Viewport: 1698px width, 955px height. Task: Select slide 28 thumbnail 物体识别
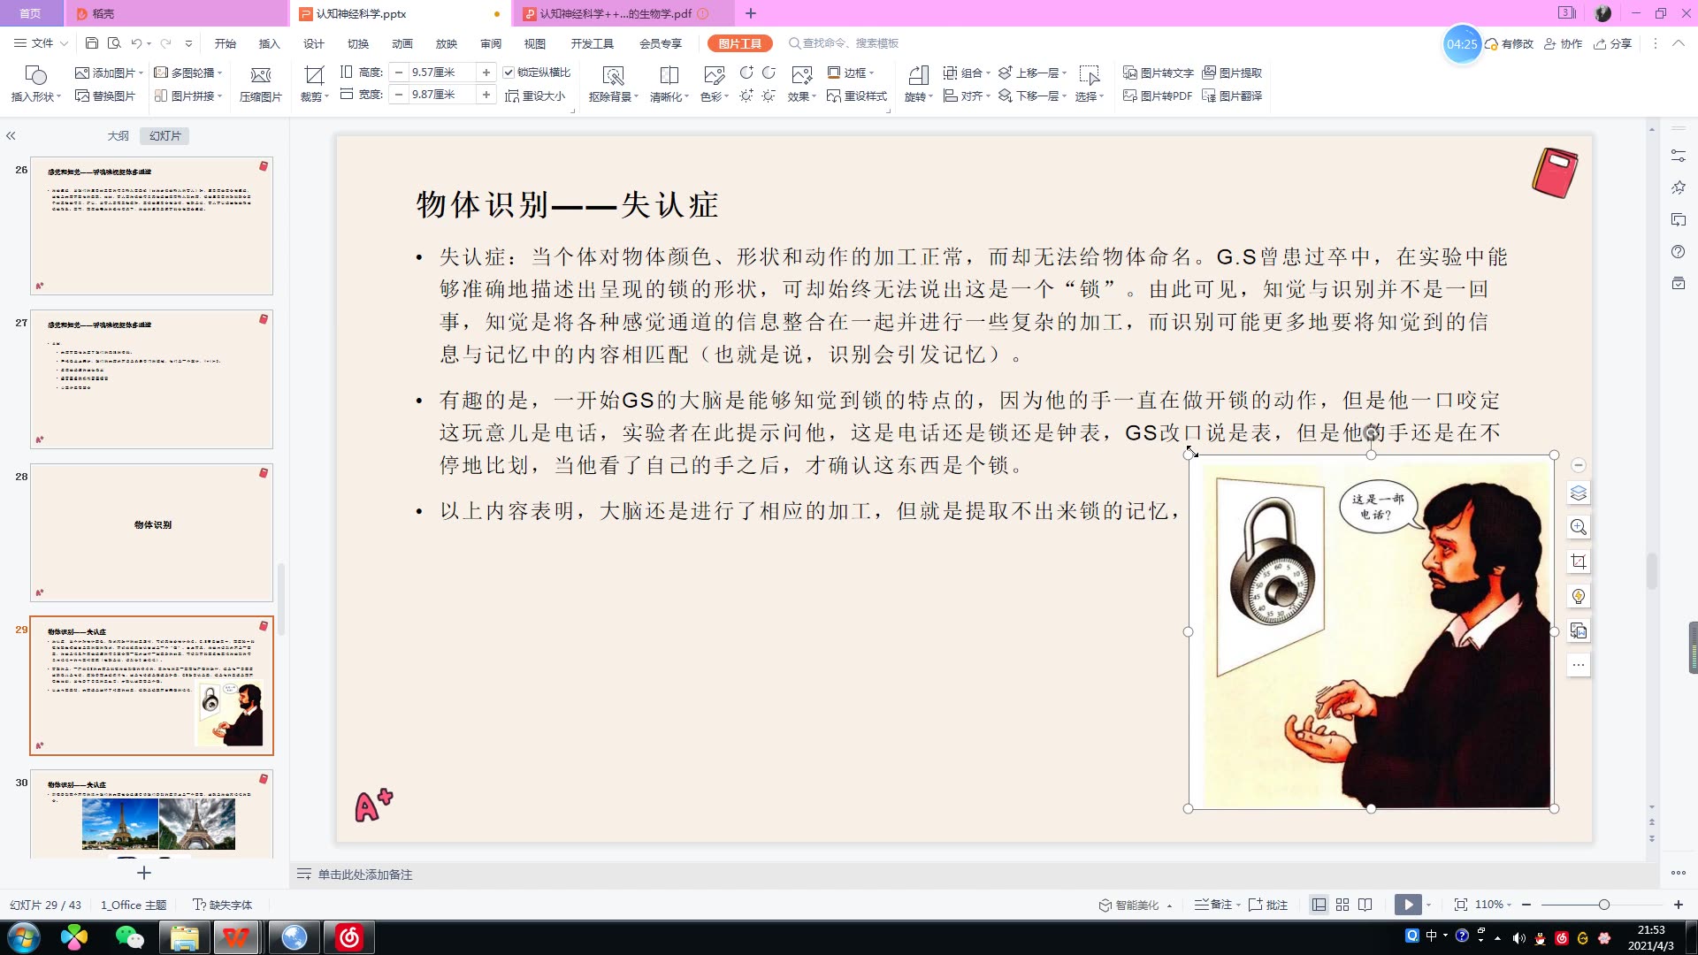point(151,532)
